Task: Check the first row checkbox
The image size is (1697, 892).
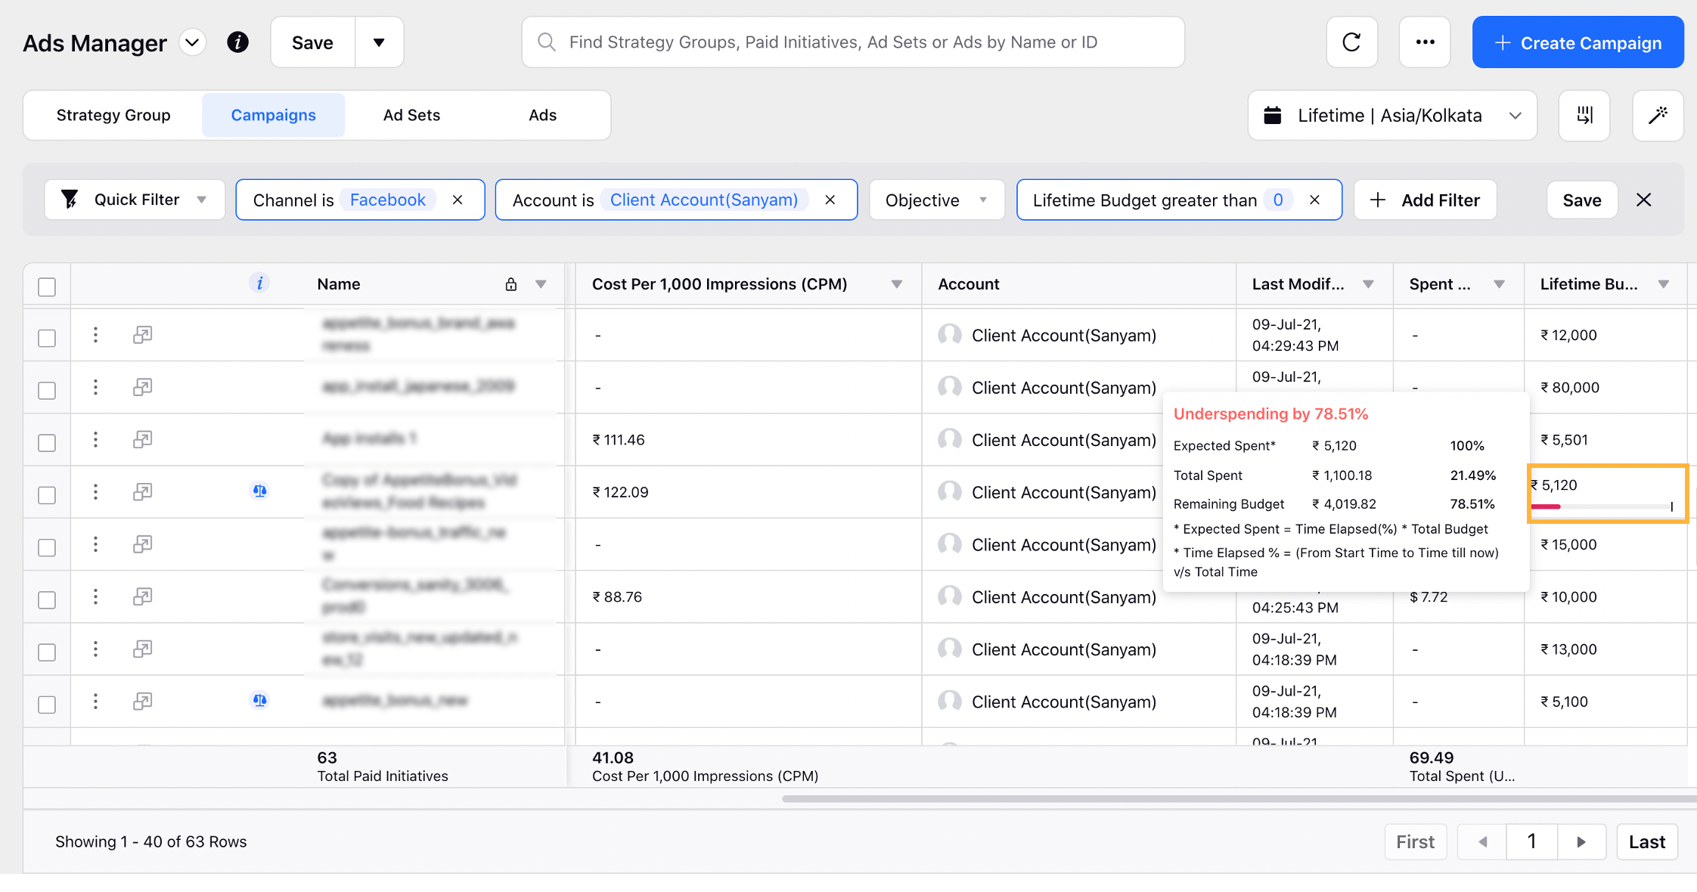Action: tap(46, 334)
